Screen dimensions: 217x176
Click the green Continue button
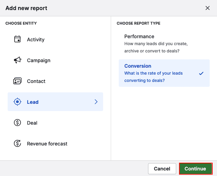(195, 169)
